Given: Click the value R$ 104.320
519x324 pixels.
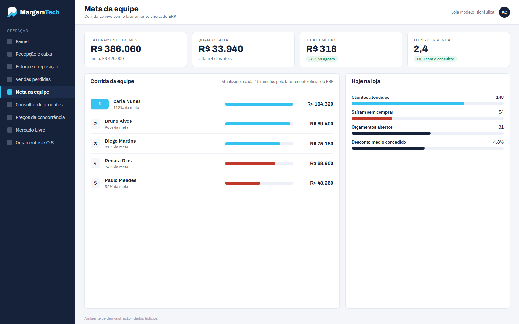Looking at the screenshot, I should [x=320, y=104].
